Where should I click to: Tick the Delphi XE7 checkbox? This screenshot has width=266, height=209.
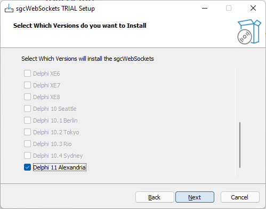[27, 85]
